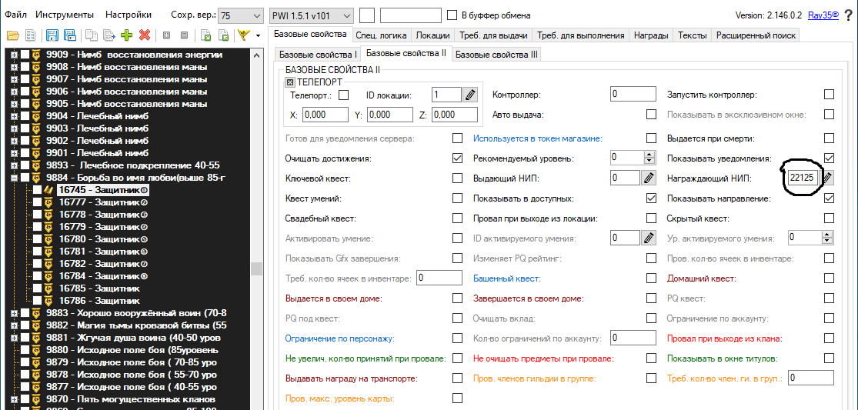Edit teleport location ID with the pencil icon

[470, 95]
